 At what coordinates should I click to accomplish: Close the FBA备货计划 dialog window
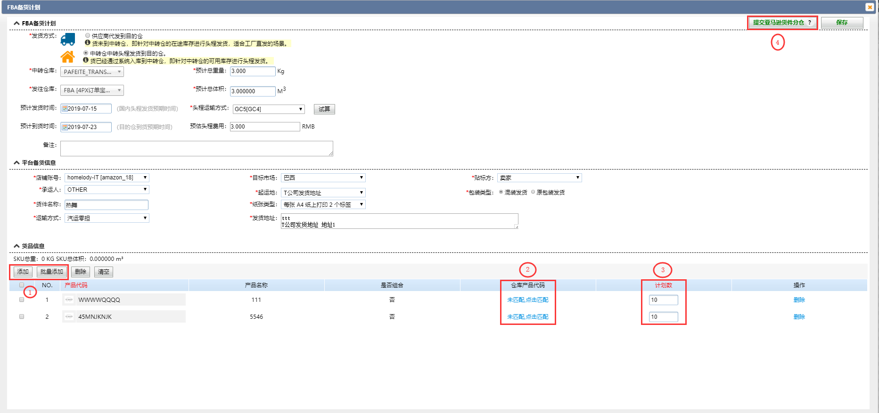(x=870, y=7)
